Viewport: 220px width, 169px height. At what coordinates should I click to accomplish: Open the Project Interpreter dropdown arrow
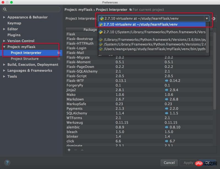click(207, 19)
